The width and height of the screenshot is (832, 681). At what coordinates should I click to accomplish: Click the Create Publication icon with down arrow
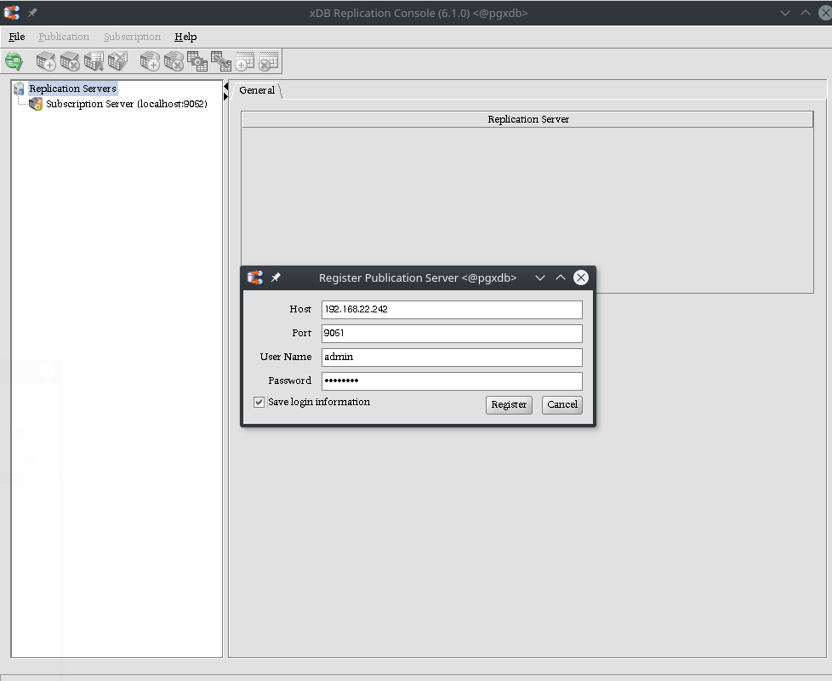[x=94, y=61]
